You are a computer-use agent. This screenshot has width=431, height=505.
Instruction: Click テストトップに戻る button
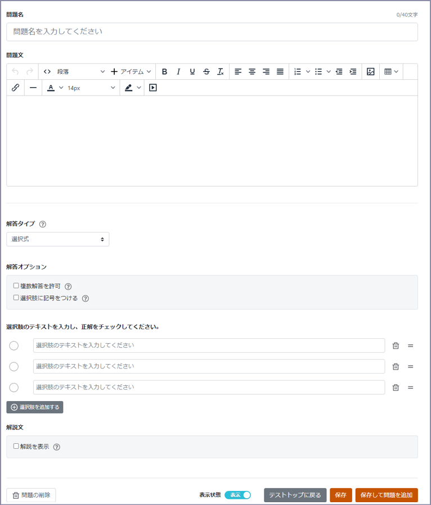tap(295, 495)
